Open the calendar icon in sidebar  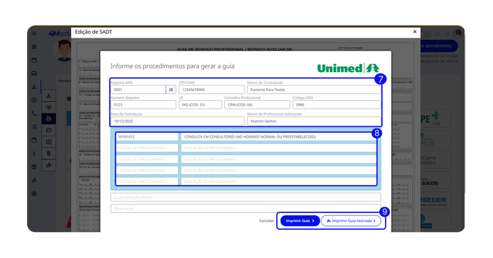[x=34, y=60]
